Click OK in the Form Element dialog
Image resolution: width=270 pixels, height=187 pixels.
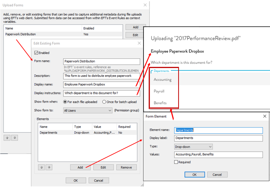(x=194, y=174)
